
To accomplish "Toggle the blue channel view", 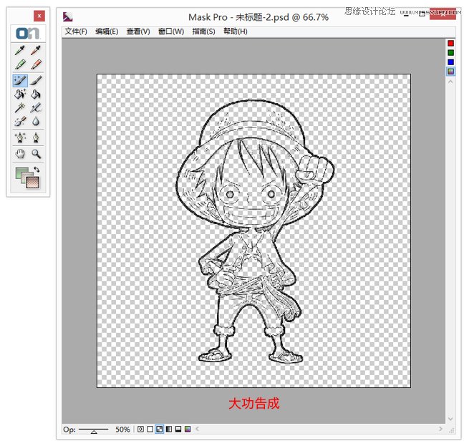I will pyautogui.click(x=450, y=62).
